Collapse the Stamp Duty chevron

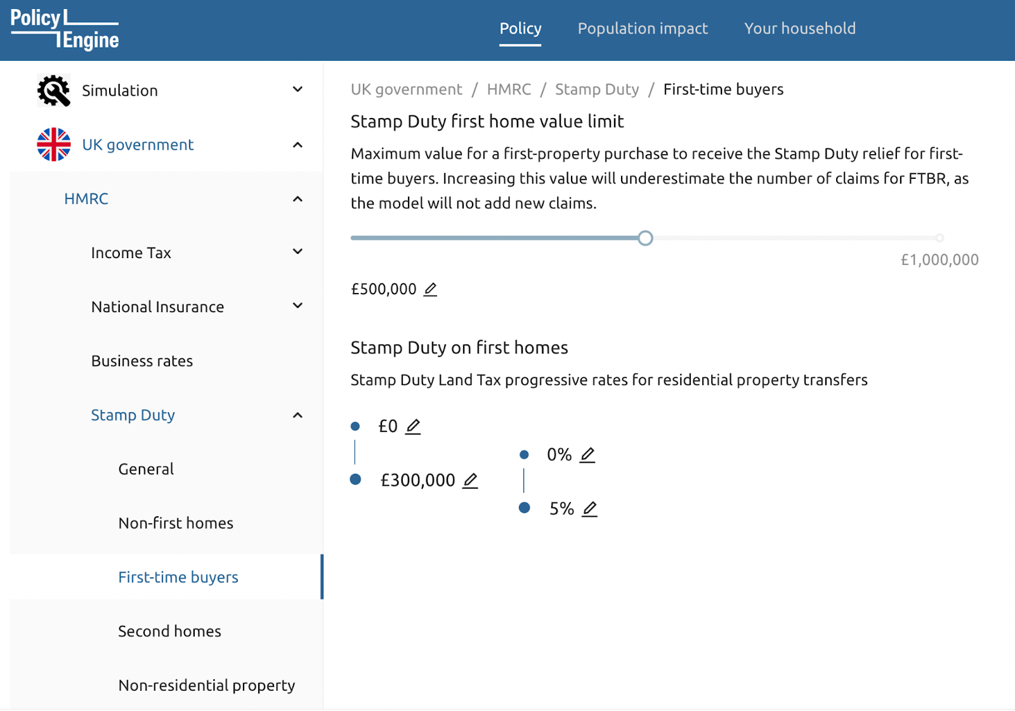pos(298,415)
